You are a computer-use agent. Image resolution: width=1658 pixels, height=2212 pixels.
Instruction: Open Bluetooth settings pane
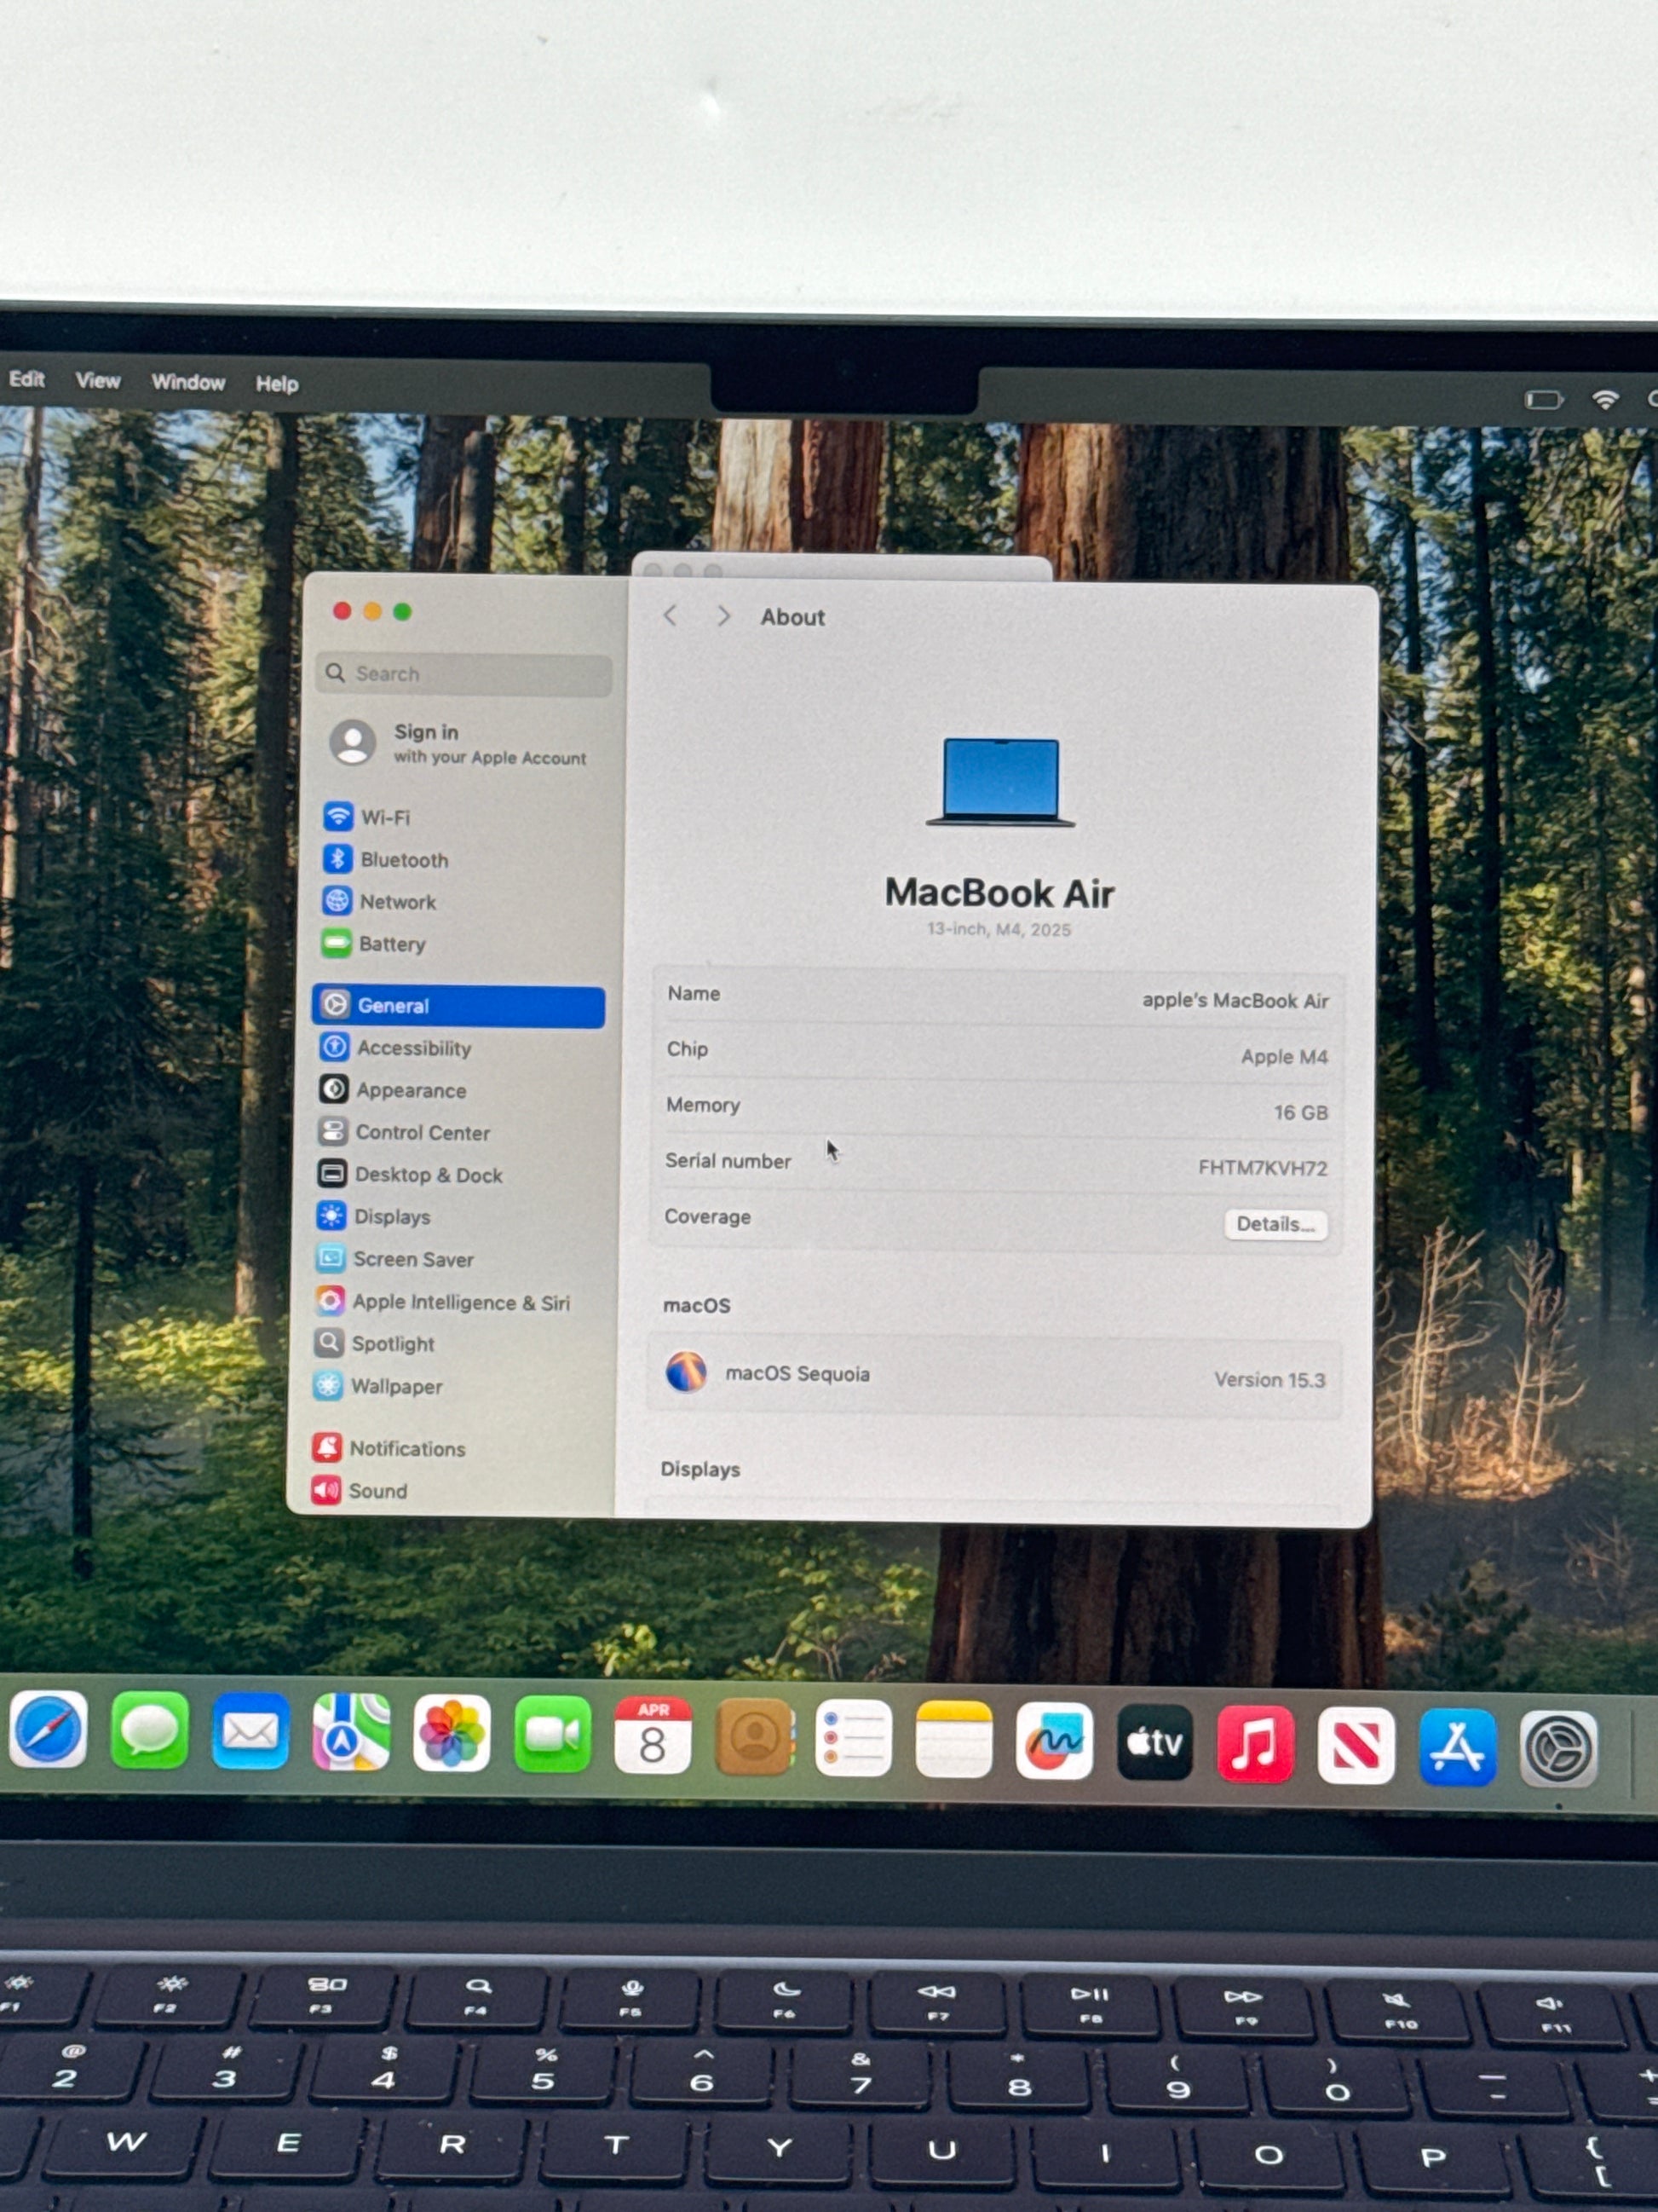click(x=403, y=860)
